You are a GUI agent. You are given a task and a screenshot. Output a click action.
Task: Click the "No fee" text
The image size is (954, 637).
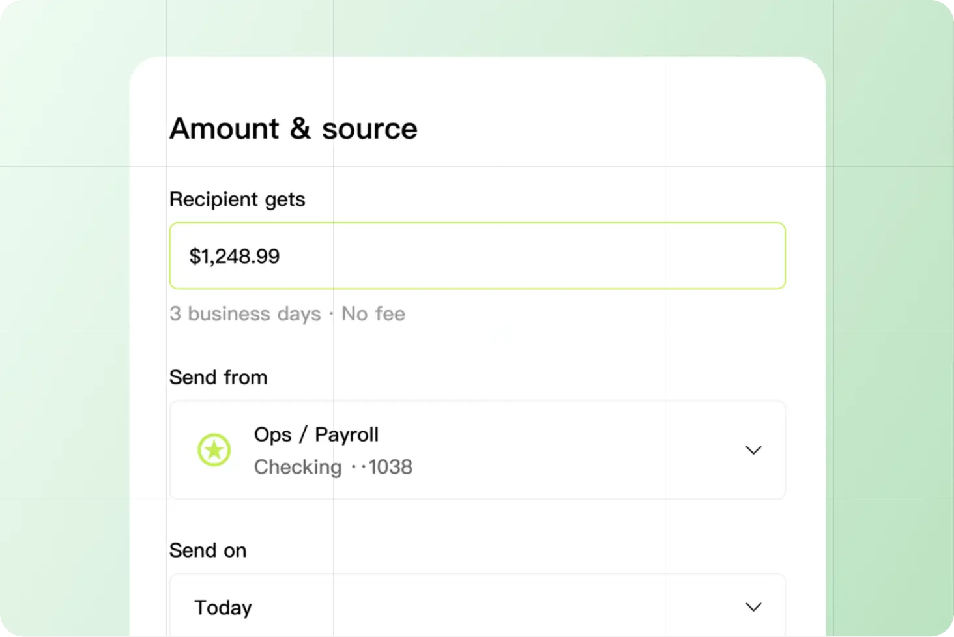click(x=373, y=314)
